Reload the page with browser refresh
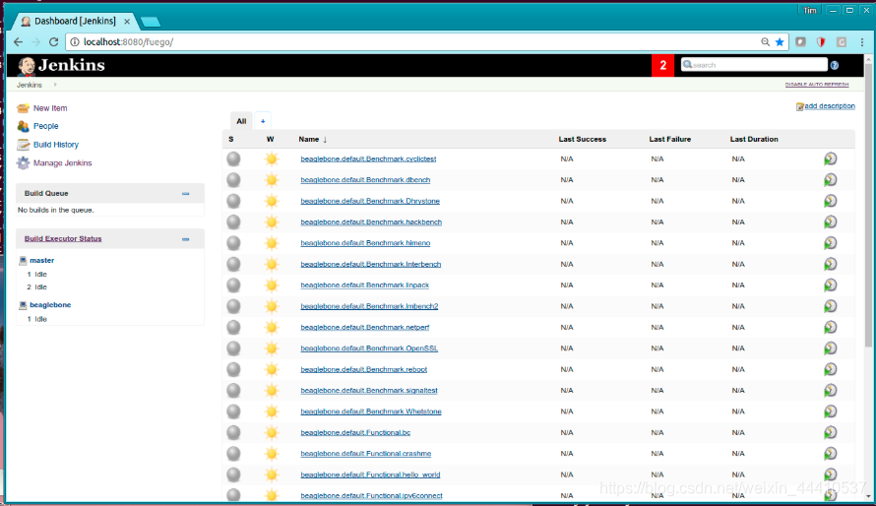The height and width of the screenshot is (506, 876). pyautogui.click(x=53, y=42)
